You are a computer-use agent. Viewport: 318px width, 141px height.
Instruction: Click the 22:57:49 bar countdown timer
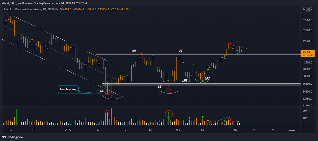click(307, 55)
